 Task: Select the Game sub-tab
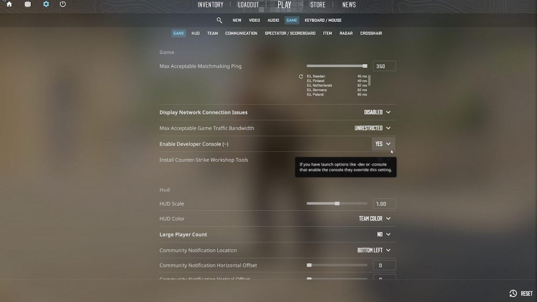coord(179,33)
